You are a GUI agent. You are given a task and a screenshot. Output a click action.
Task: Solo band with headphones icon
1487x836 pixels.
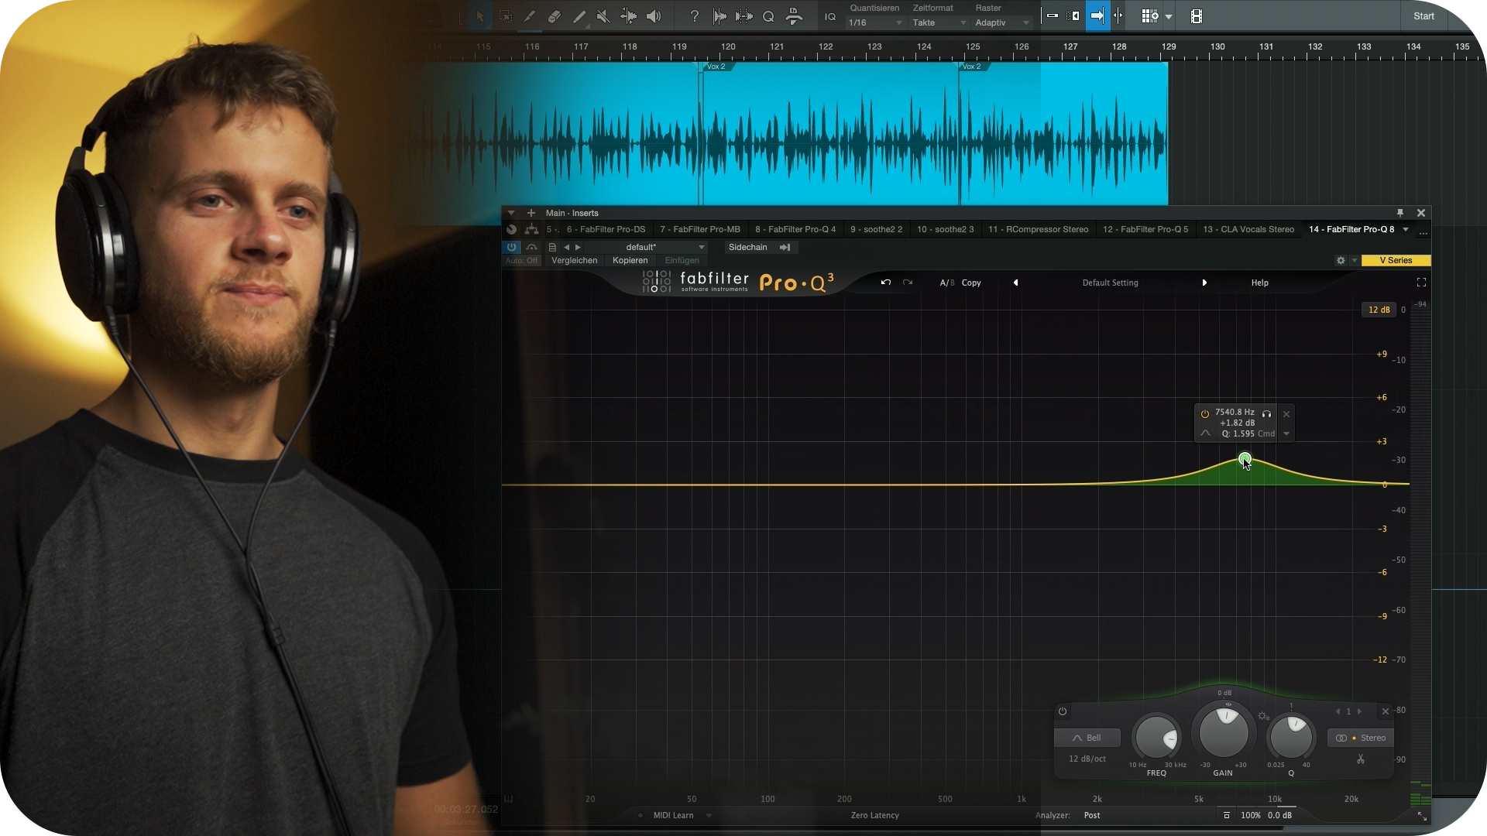pos(1266,413)
